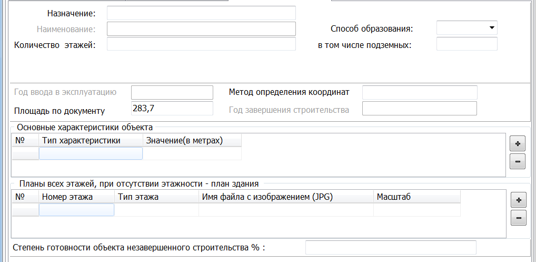Click the Значение(в метрах) cell in first row

(192, 153)
